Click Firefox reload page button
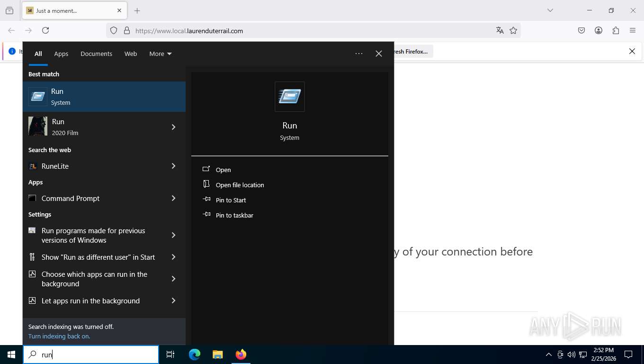Viewport: 644px width, 364px height. [45, 30]
